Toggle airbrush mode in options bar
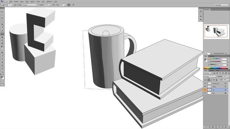The width and height of the screenshot is (230, 129). pyautogui.click(x=69, y=5)
